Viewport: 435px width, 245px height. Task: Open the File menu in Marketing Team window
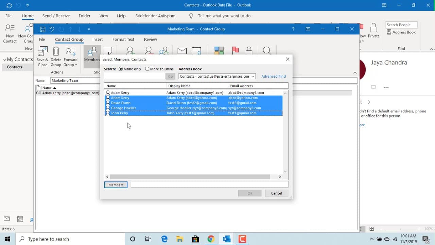coord(42,39)
